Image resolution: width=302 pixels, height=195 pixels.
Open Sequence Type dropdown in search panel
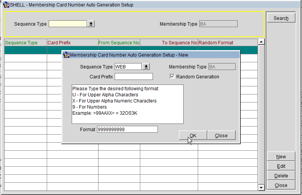(x=91, y=24)
